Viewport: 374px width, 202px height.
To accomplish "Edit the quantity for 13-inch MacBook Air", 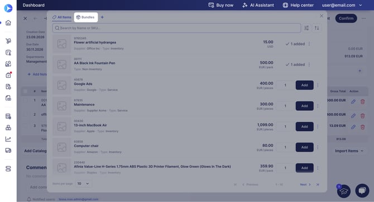I will (x=285, y=126).
